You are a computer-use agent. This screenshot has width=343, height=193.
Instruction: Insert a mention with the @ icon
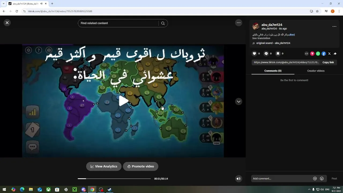point(315,179)
